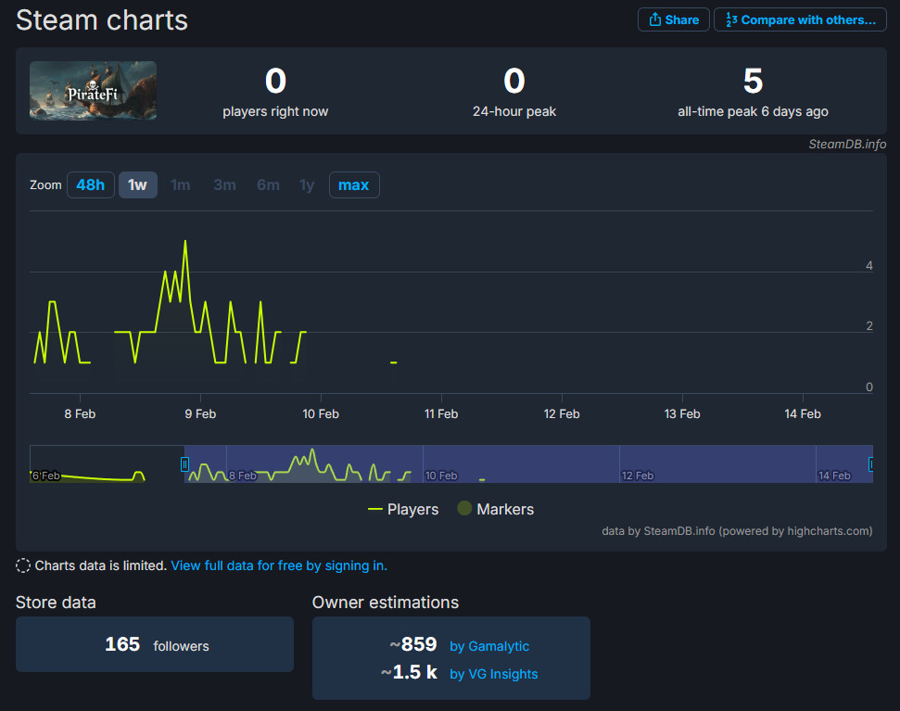Select the 1m zoom option
Screen dimensions: 900x711
180,184
